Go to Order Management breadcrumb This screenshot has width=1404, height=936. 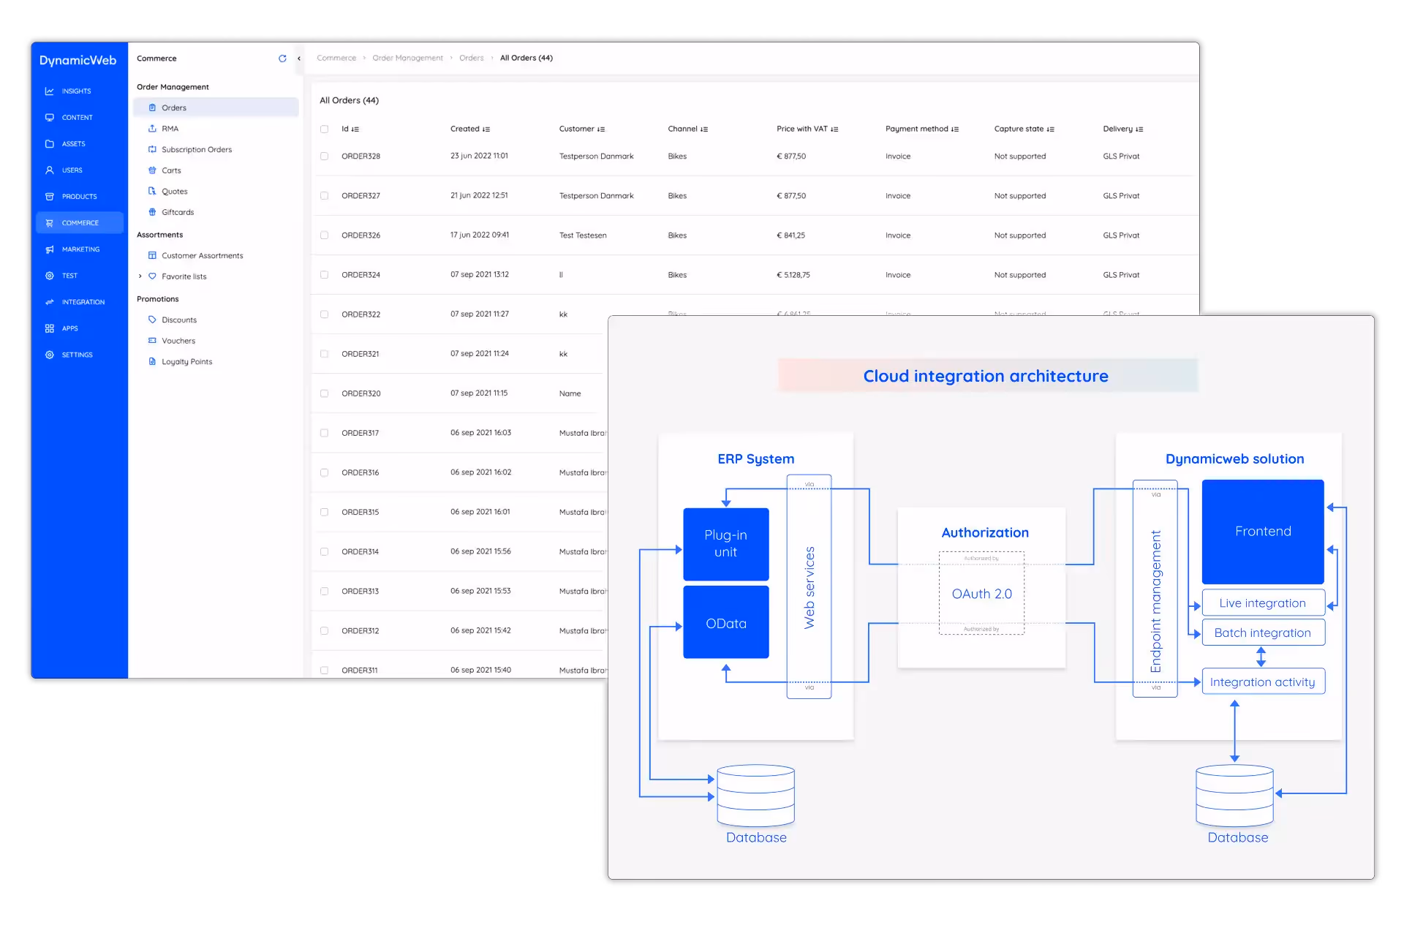[407, 58]
